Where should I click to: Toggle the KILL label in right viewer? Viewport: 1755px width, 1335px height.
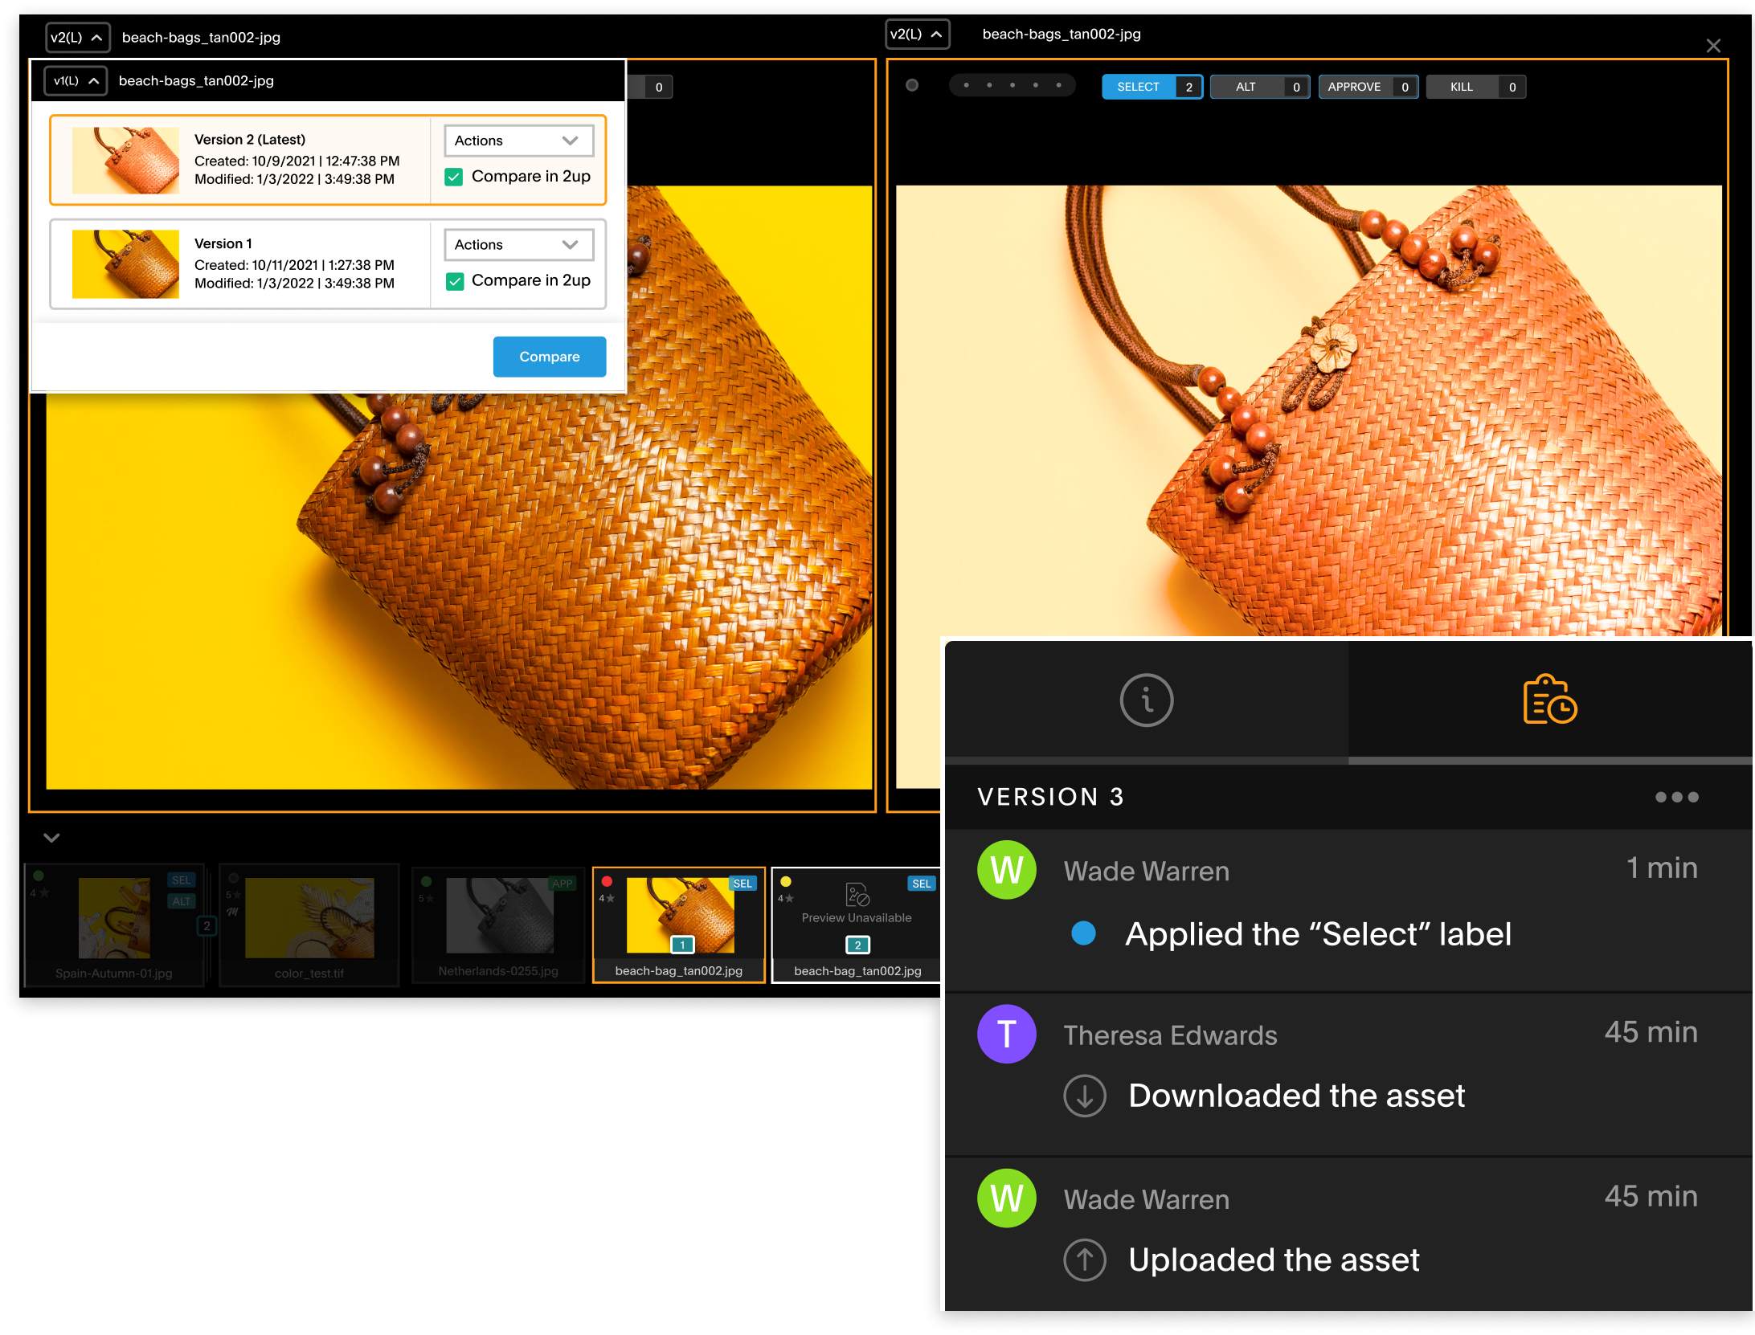[1475, 87]
